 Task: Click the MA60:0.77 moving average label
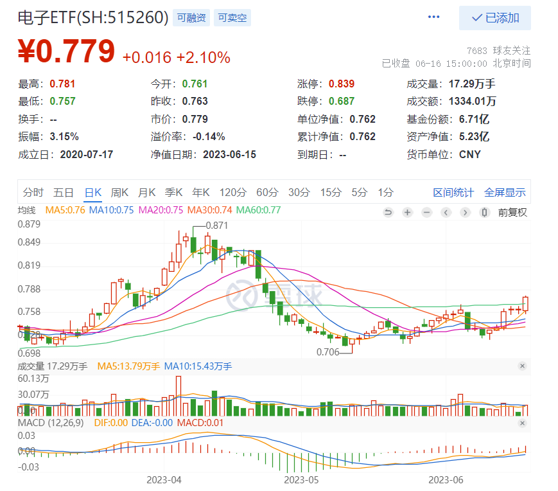pos(259,210)
